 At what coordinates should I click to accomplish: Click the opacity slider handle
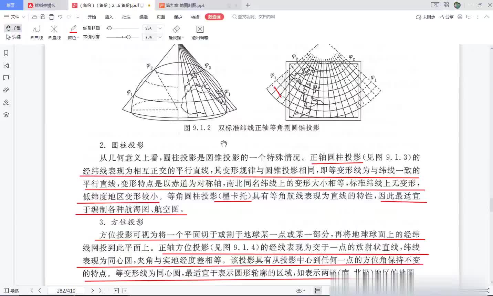point(128,37)
